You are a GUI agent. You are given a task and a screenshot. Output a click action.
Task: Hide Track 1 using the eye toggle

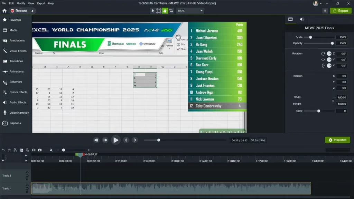pos(26,185)
